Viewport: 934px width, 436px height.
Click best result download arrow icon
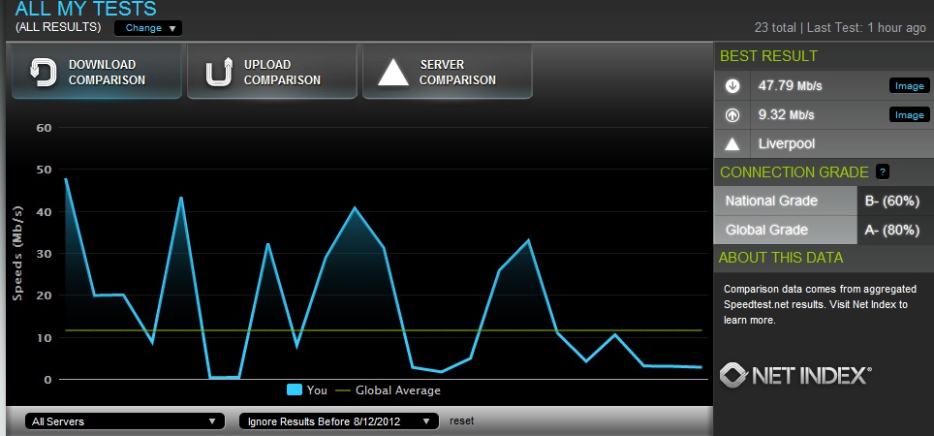(732, 86)
